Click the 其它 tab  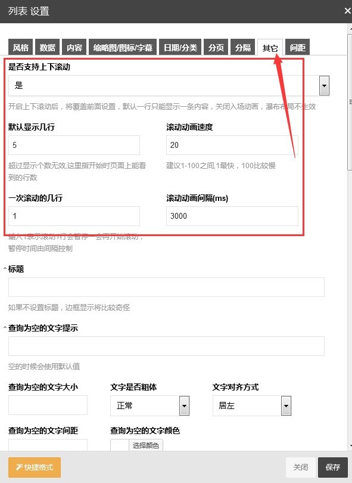pos(270,48)
